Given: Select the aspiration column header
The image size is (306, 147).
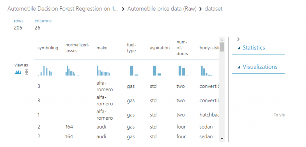Looking at the screenshot, I should (160, 48).
